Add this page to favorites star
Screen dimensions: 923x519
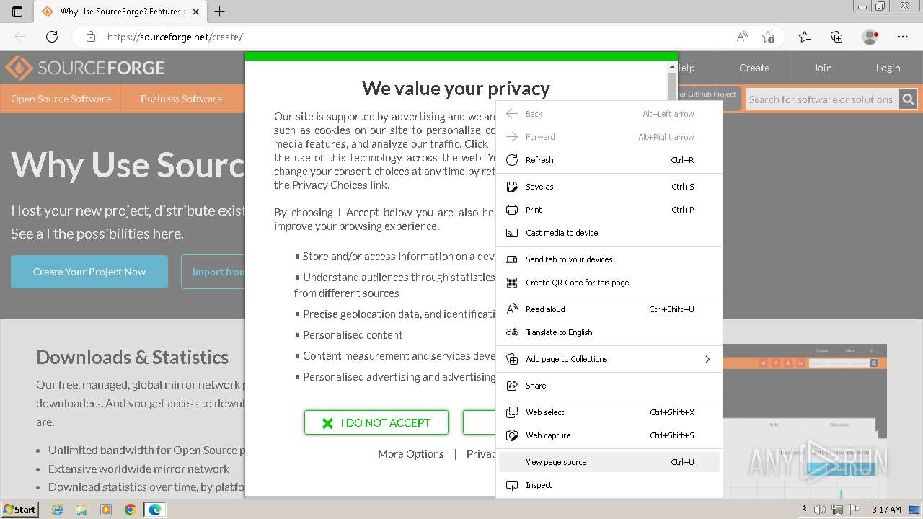pyautogui.click(x=768, y=37)
